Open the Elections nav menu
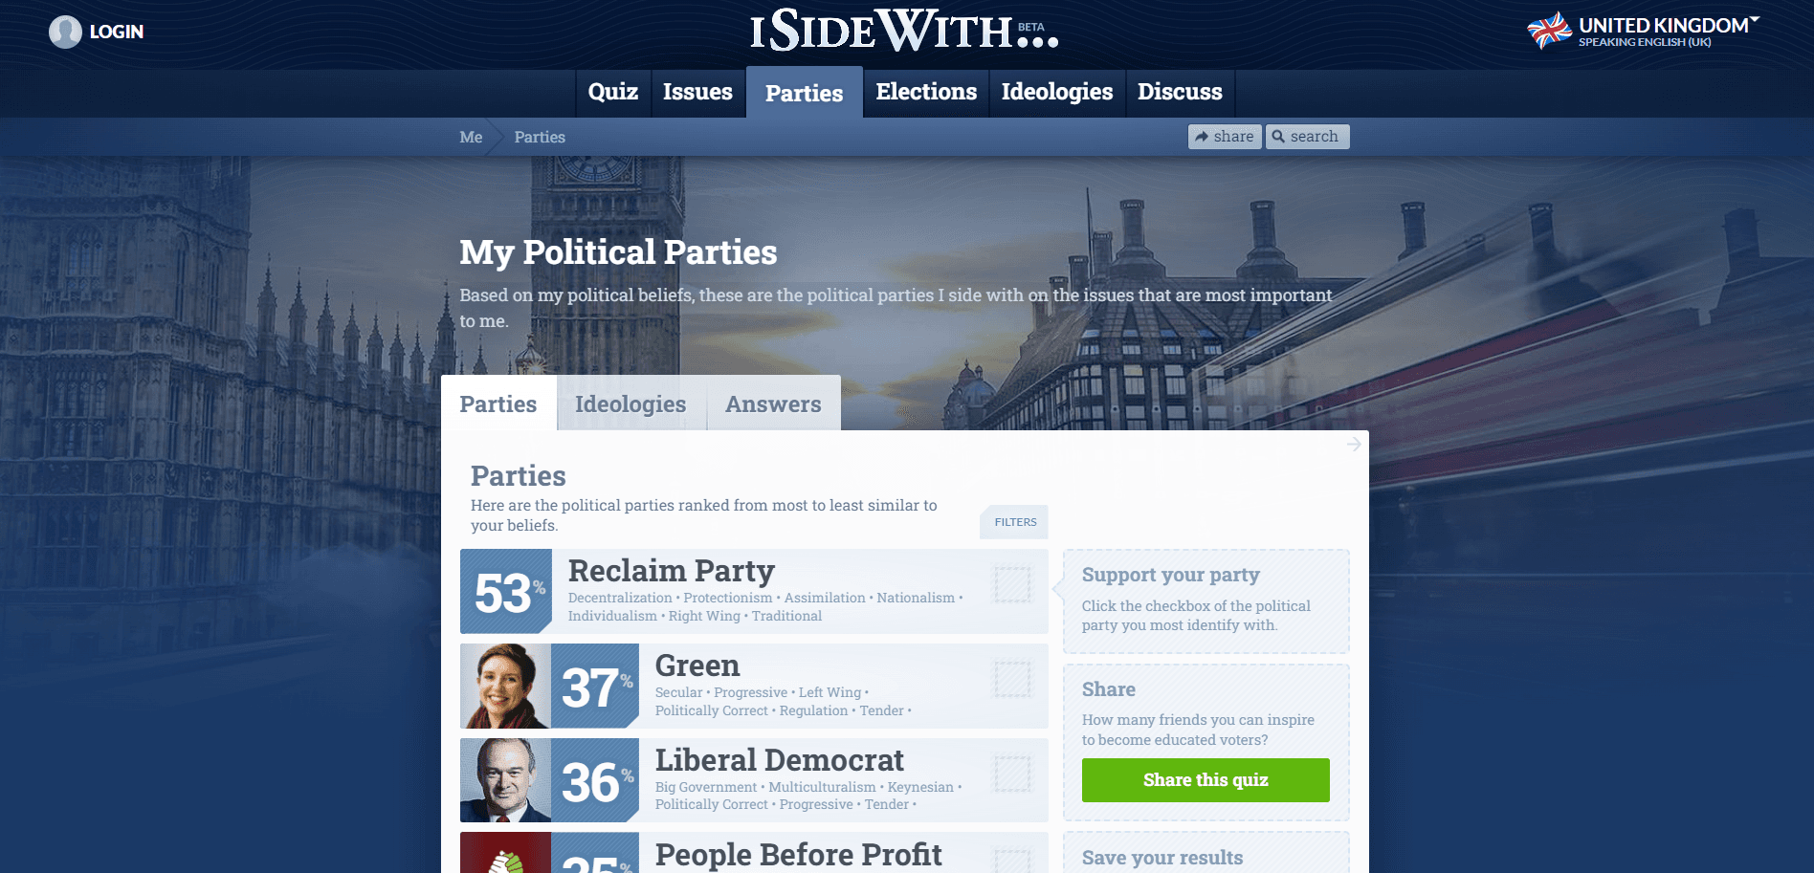Screen dimensions: 1814x873 pyautogui.click(x=926, y=92)
